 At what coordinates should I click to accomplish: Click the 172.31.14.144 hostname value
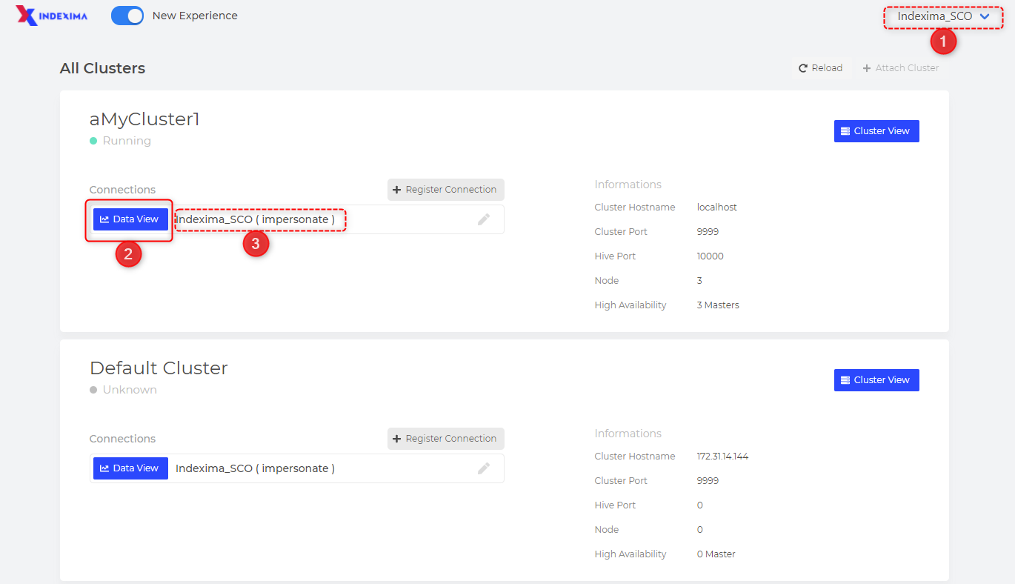722,457
